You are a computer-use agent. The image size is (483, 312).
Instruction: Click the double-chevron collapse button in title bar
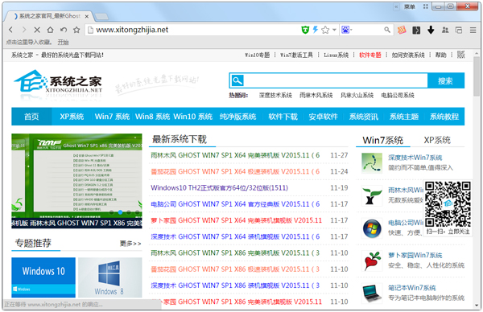[396, 6]
